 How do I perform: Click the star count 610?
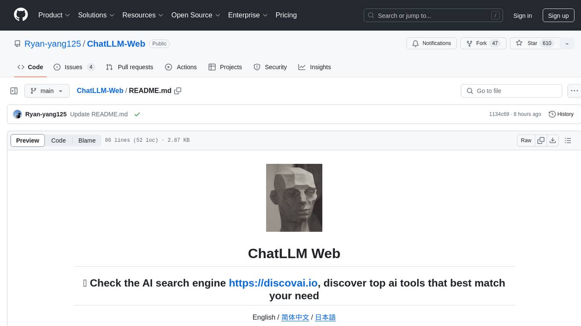547,44
